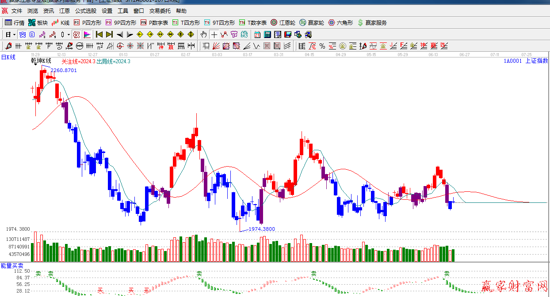
Task: Expand the 乾坤K线 indicator triangle
Action: click(x=36, y=65)
